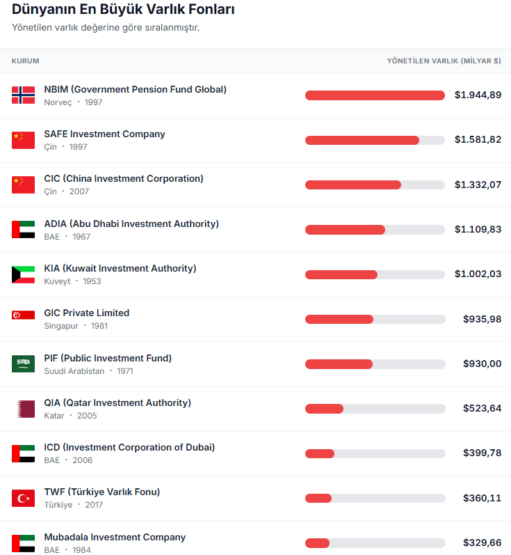Click the Norway flag icon beside NBIM
511x555 pixels.
[x=23, y=95]
